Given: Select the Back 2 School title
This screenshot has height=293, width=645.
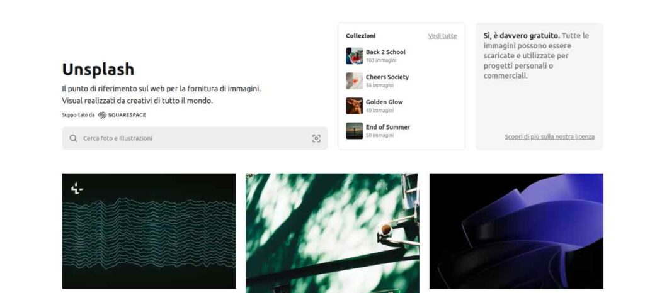Looking at the screenshot, I should [385, 52].
